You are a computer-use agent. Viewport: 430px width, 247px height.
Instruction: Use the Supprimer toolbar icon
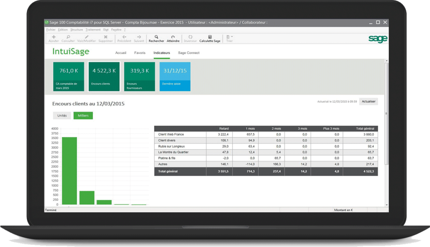click(x=105, y=38)
